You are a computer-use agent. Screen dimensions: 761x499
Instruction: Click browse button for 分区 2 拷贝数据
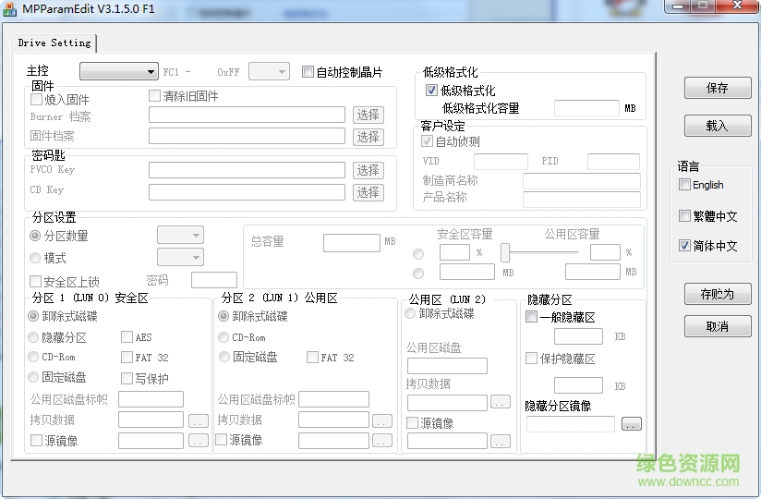(382, 420)
